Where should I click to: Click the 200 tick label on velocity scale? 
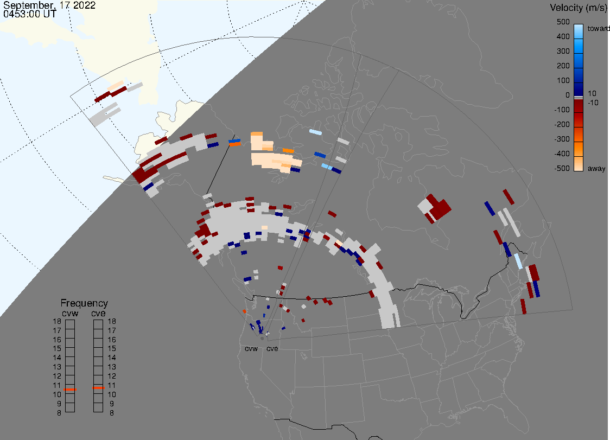(x=563, y=66)
